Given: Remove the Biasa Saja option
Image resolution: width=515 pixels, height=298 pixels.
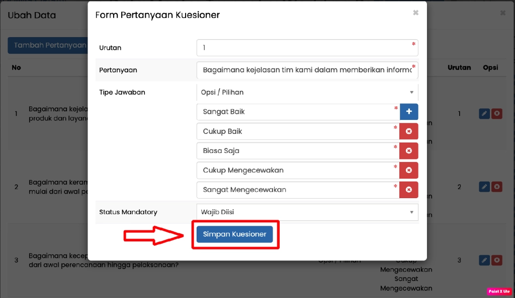Looking at the screenshot, I should (409, 151).
